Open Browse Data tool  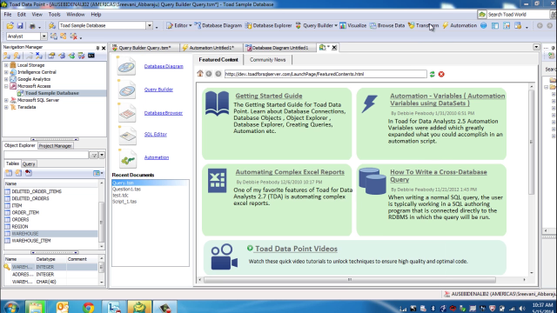click(387, 25)
